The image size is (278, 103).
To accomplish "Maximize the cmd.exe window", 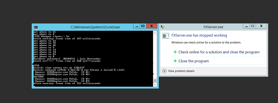I will [143, 26].
